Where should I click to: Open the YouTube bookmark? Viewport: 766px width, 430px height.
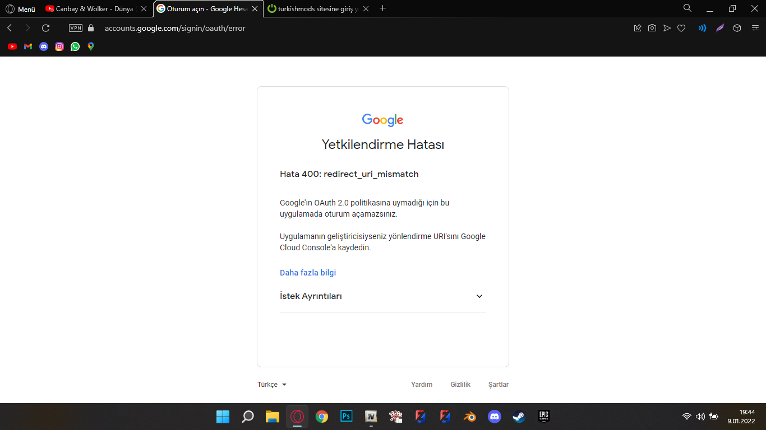click(x=12, y=46)
